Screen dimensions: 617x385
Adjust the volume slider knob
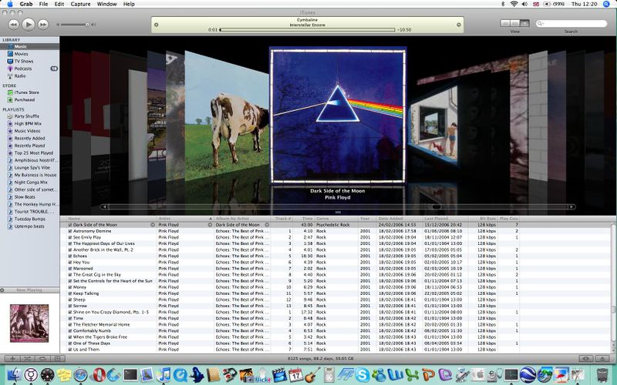[87, 25]
